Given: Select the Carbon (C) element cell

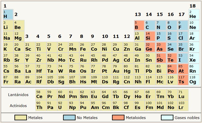Looking at the screenshot, I should [x=150, y=25].
